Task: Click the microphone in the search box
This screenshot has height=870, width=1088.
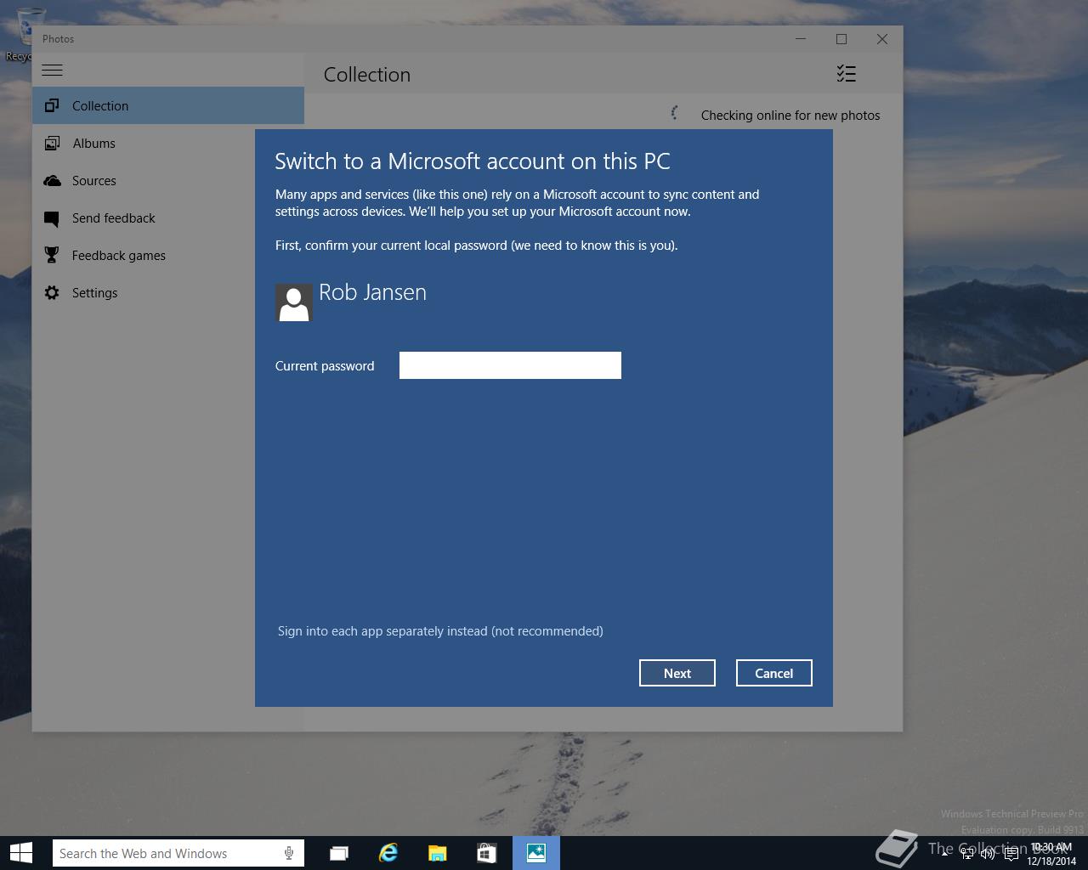Action: point(289,853)
